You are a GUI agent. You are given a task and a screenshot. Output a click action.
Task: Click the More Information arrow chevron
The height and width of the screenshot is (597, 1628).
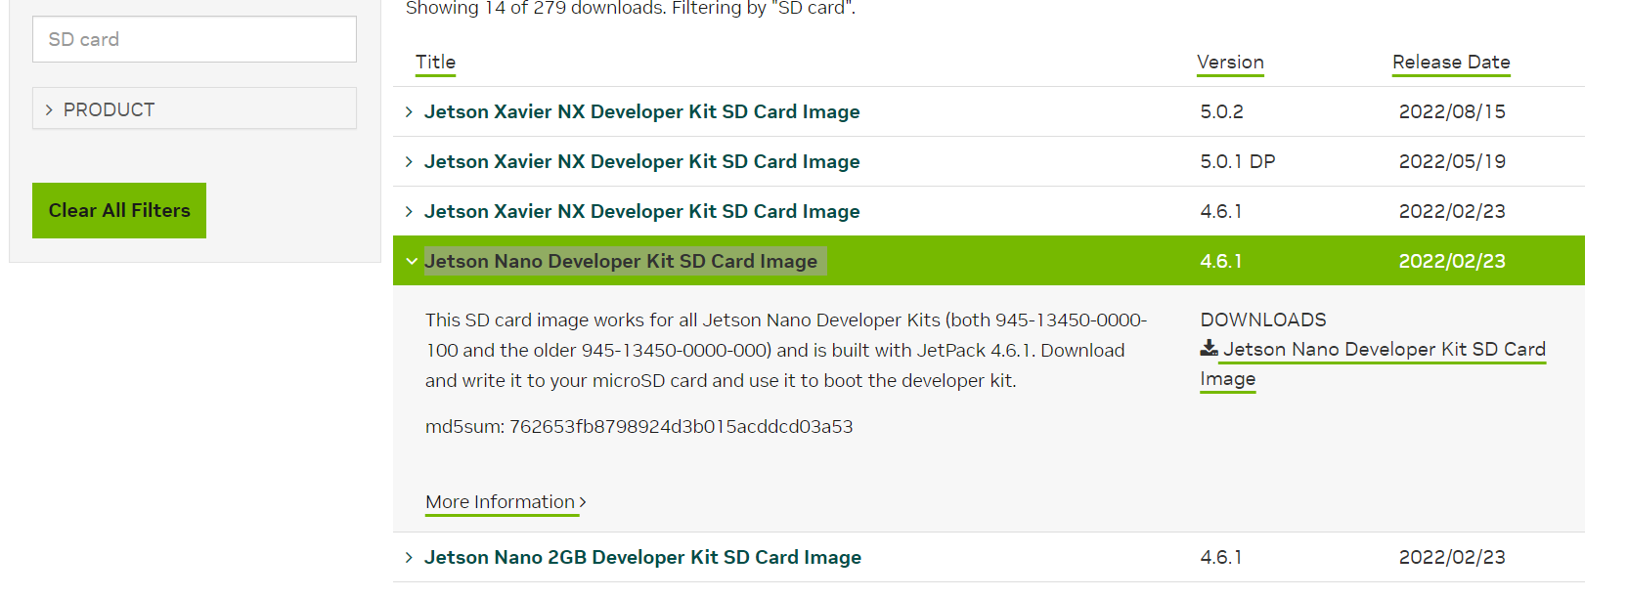(583, 502)
